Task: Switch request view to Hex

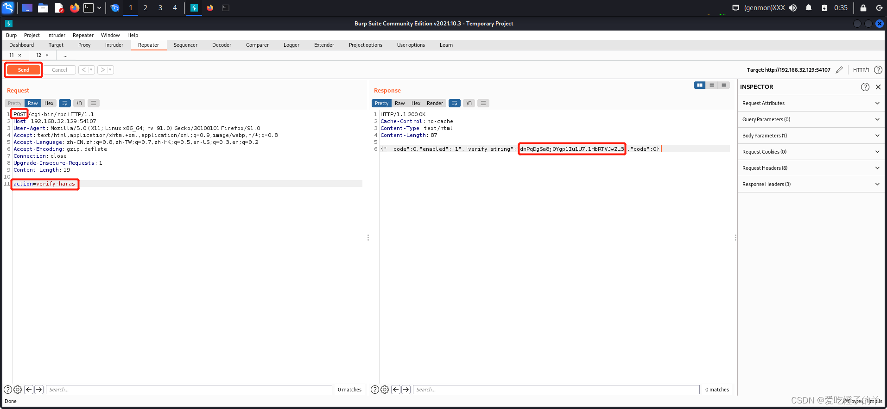Action: point(49,103)
